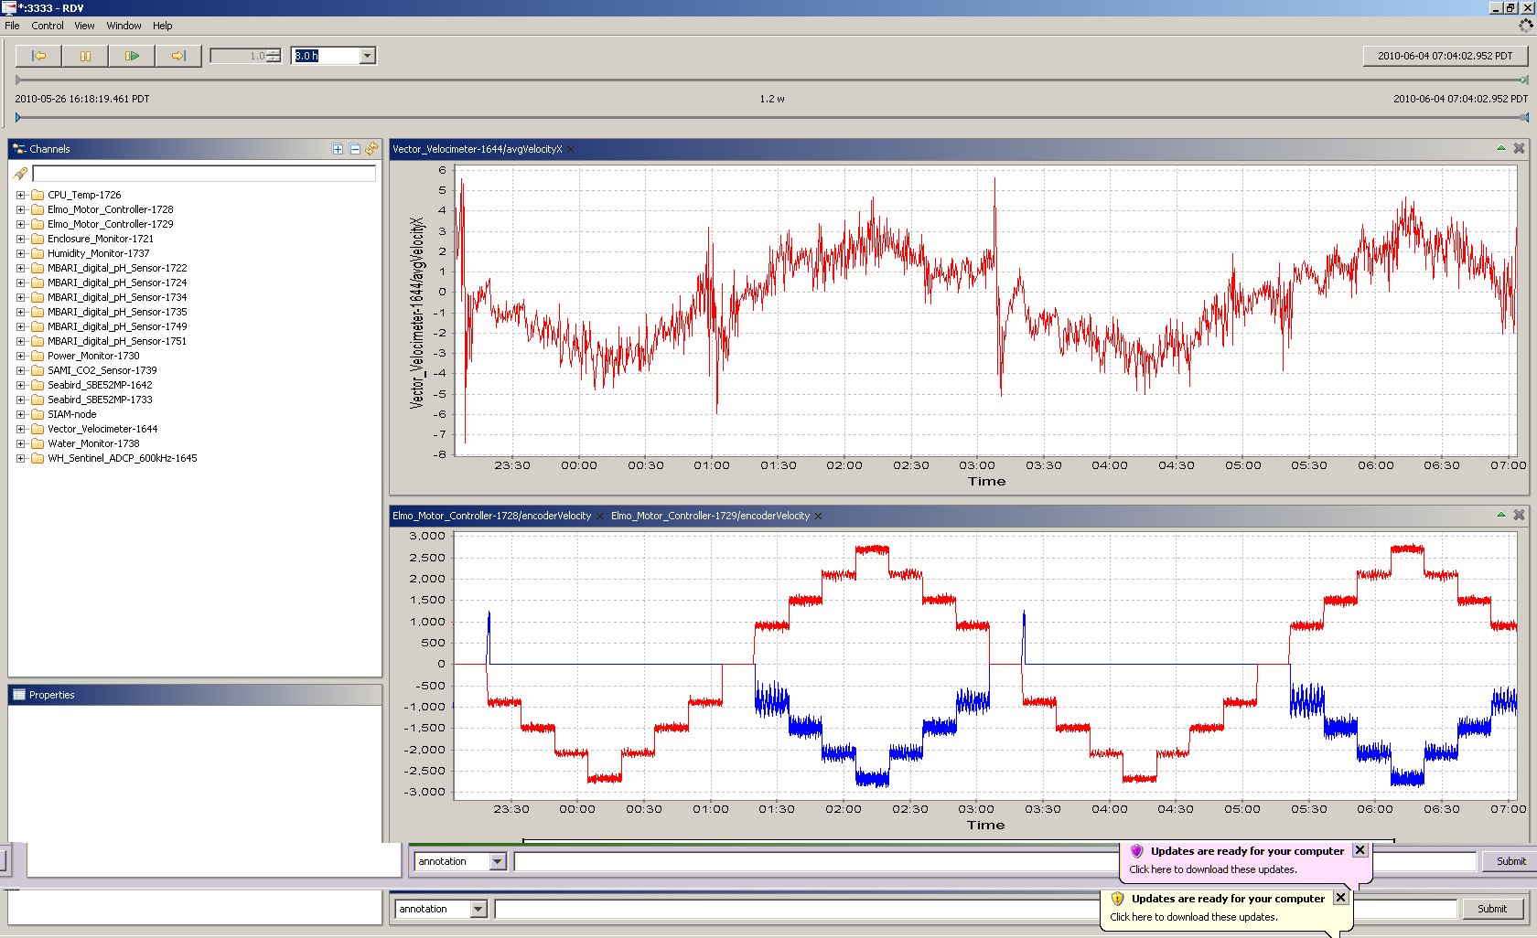Start playback with the play button
1537x938 pixels.
132,56
